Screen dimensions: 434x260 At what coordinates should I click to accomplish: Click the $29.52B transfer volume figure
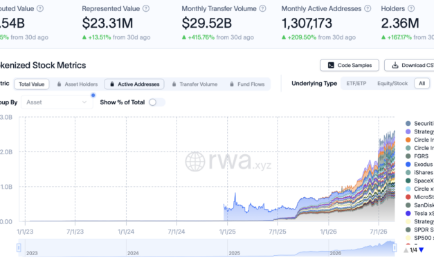(x=206, y=23)
